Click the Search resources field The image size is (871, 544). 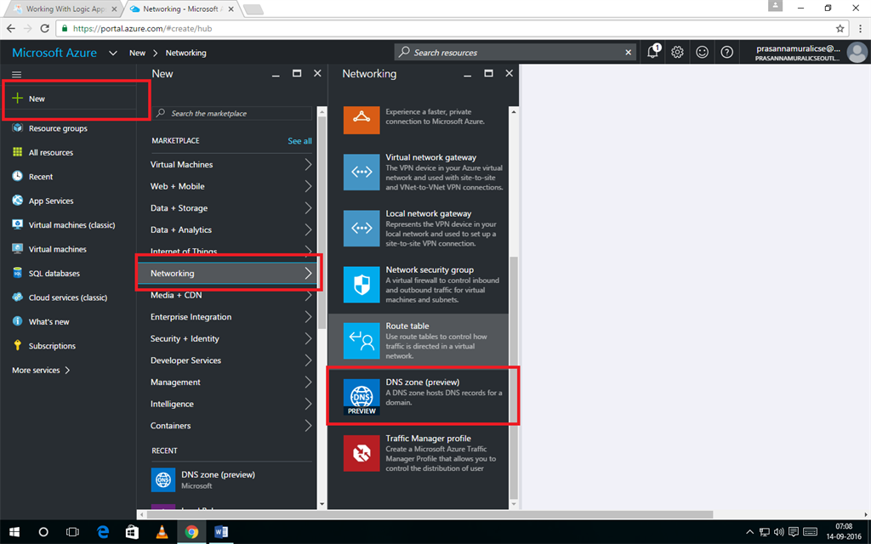[515, 52]
